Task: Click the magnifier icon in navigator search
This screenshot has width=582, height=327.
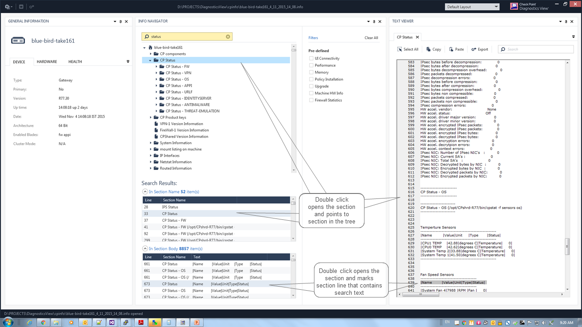Action: point(147,36)
